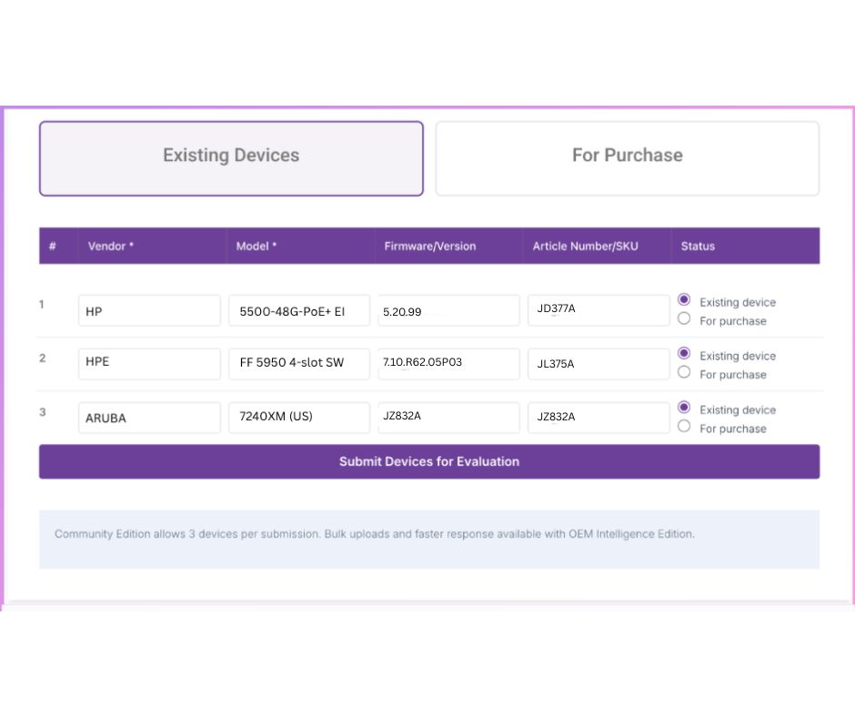The height and width of the screenshot is (717, 855).
Task: Choose For purchase radio in row 2
Action: click(684, 372)
